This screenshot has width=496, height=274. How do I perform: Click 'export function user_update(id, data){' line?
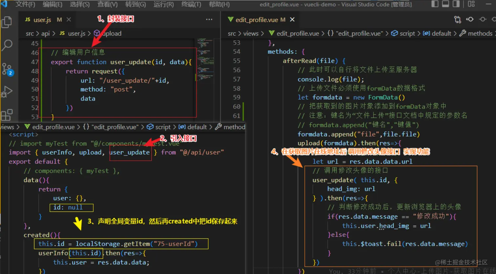(121, 62)
